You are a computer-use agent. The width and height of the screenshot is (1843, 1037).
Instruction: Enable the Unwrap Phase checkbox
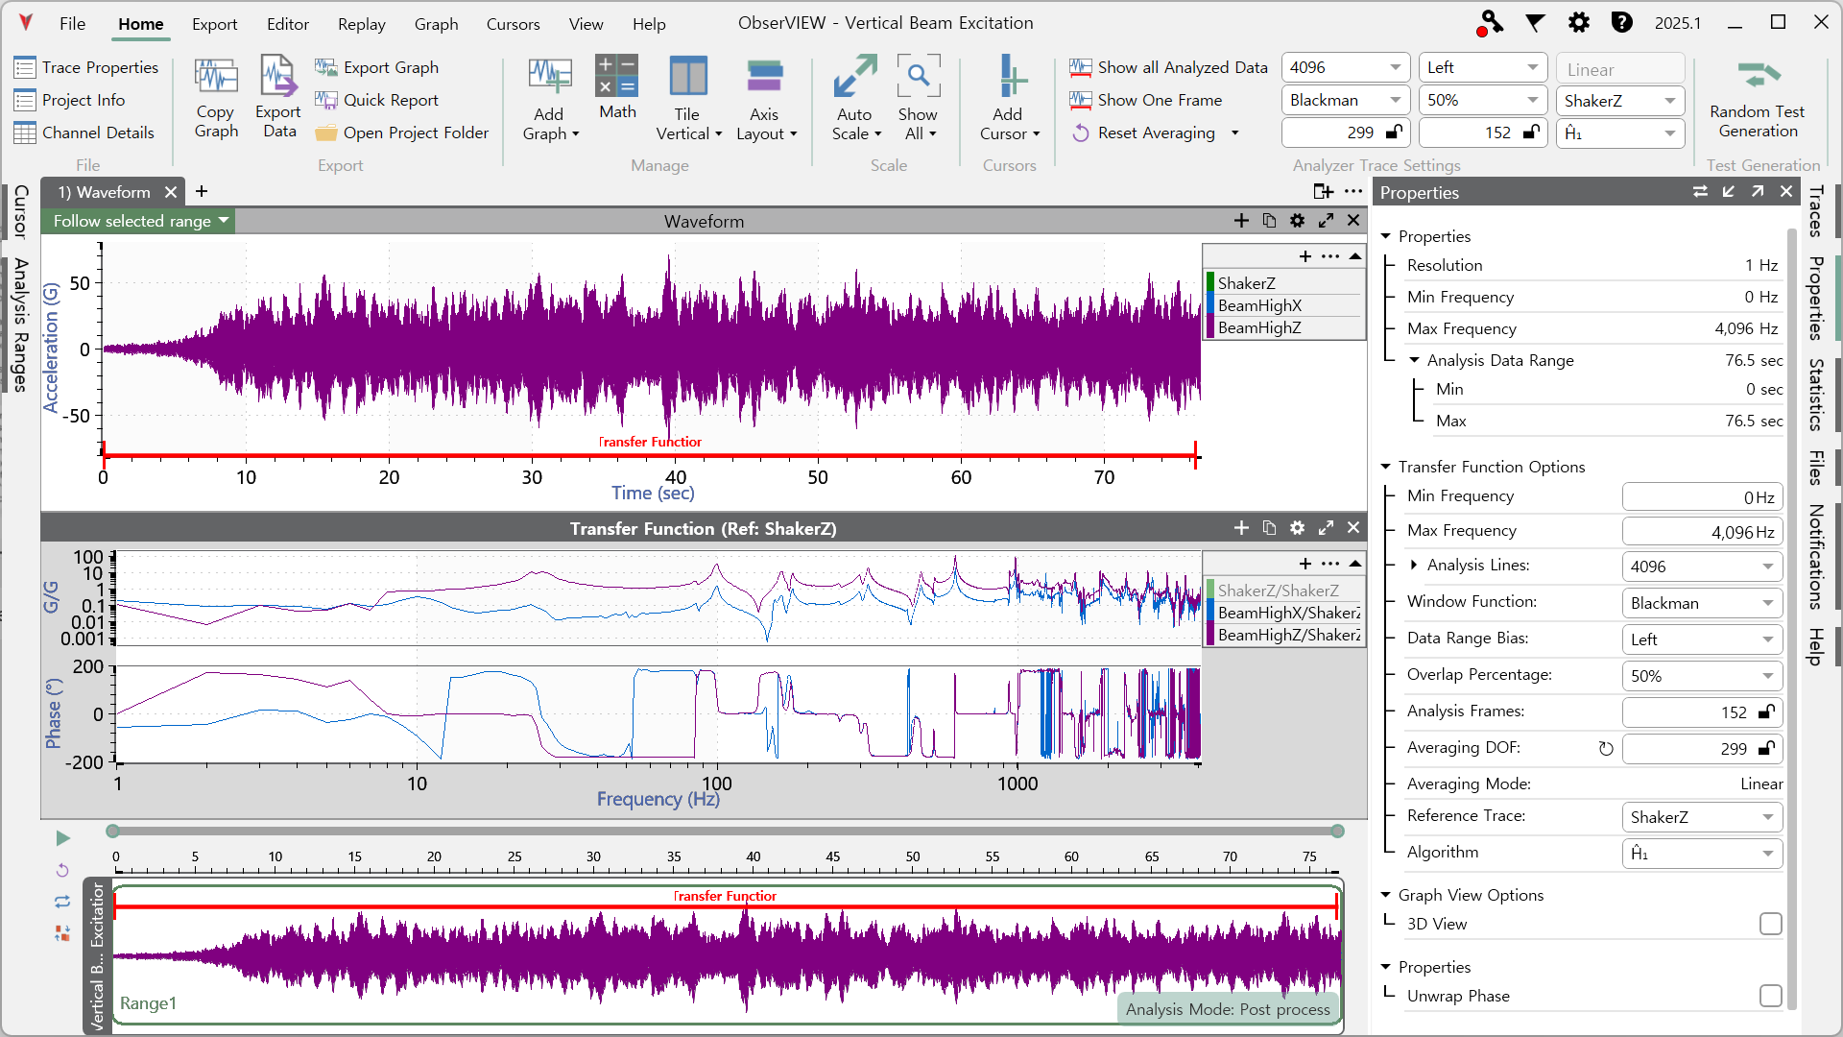point(1770,996)
